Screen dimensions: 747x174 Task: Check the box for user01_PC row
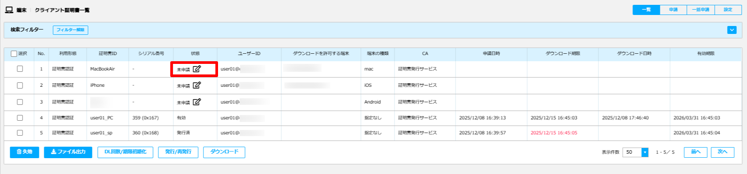pos(20,118)
